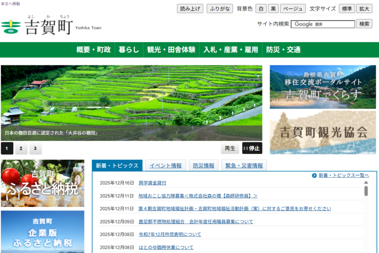
Task: Open 令和7年12月所信表明について link
Action: click(x=170, y=235)
